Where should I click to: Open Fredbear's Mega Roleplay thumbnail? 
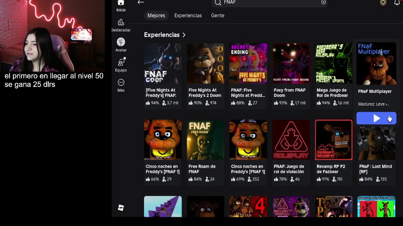334,64
